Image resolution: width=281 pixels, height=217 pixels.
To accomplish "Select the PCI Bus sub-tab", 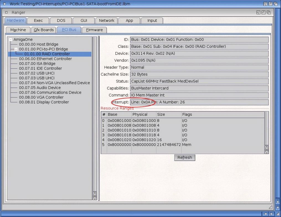I will point(69,30).
